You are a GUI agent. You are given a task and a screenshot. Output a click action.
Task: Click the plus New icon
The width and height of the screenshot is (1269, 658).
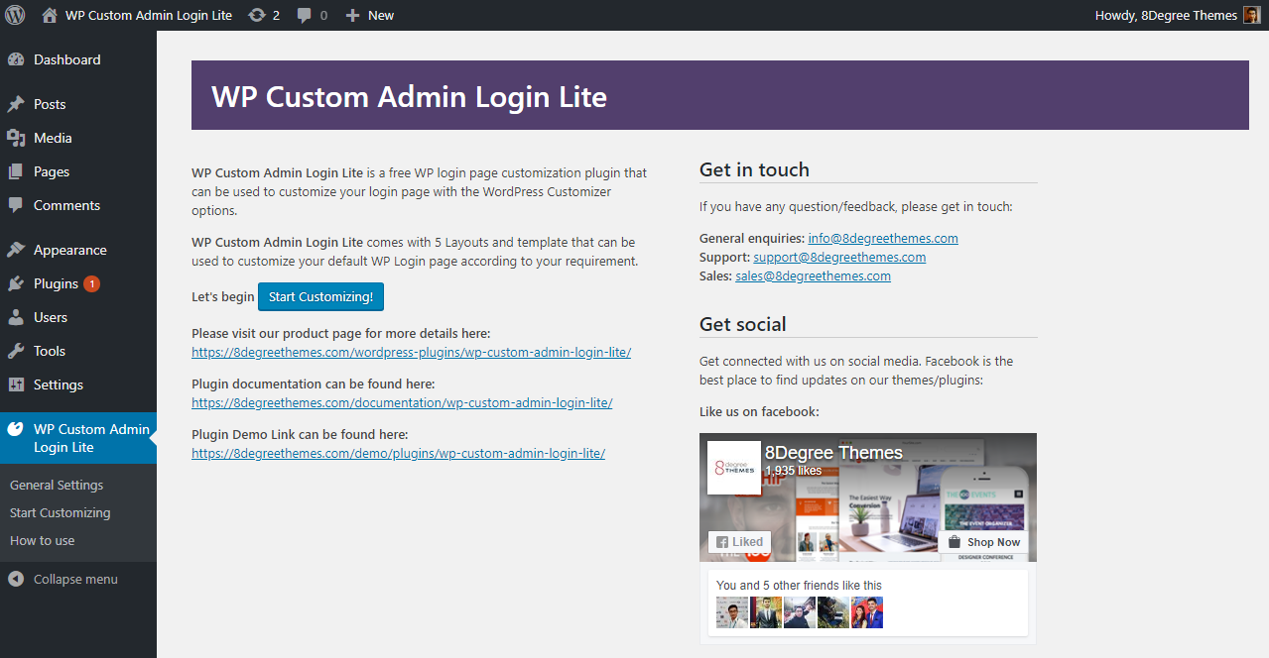[x=352, y=15]
